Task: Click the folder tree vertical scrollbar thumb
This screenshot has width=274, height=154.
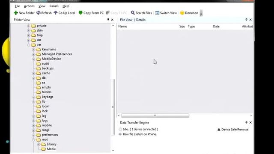Action: click(113, 107)
